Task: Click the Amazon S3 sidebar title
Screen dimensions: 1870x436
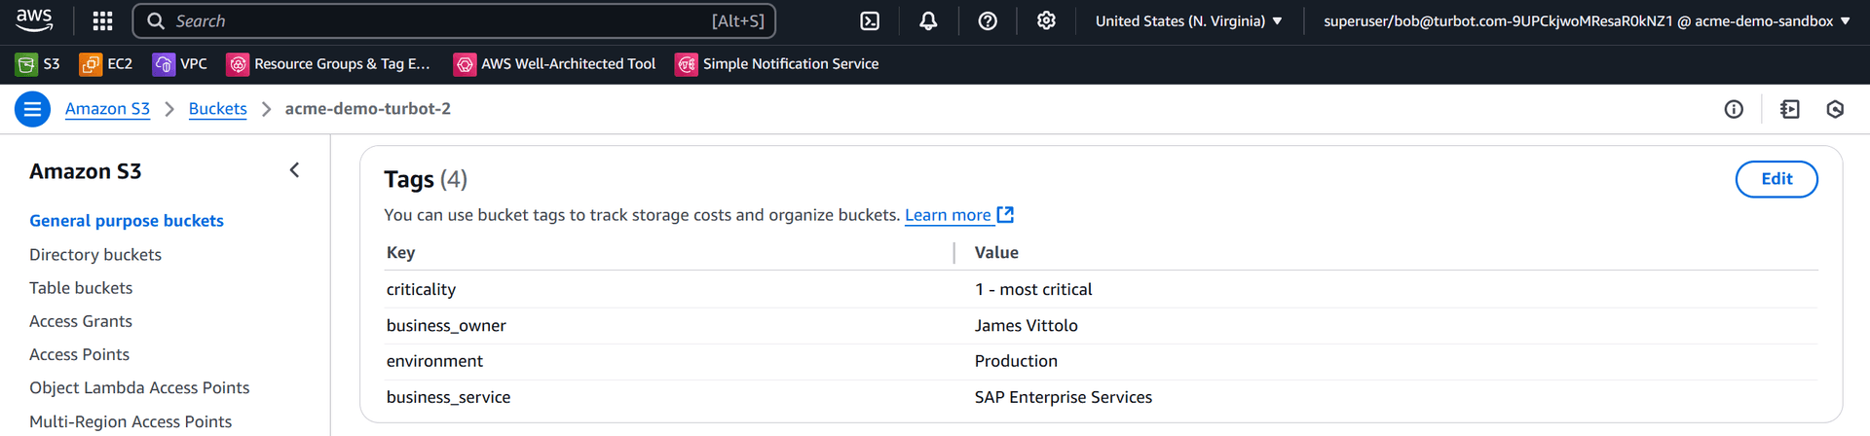Action: 86,171
